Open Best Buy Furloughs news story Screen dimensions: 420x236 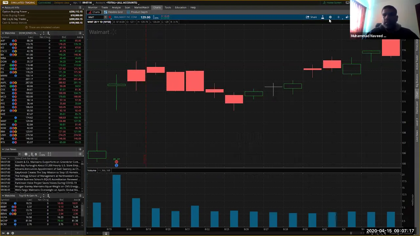(47, 166)
